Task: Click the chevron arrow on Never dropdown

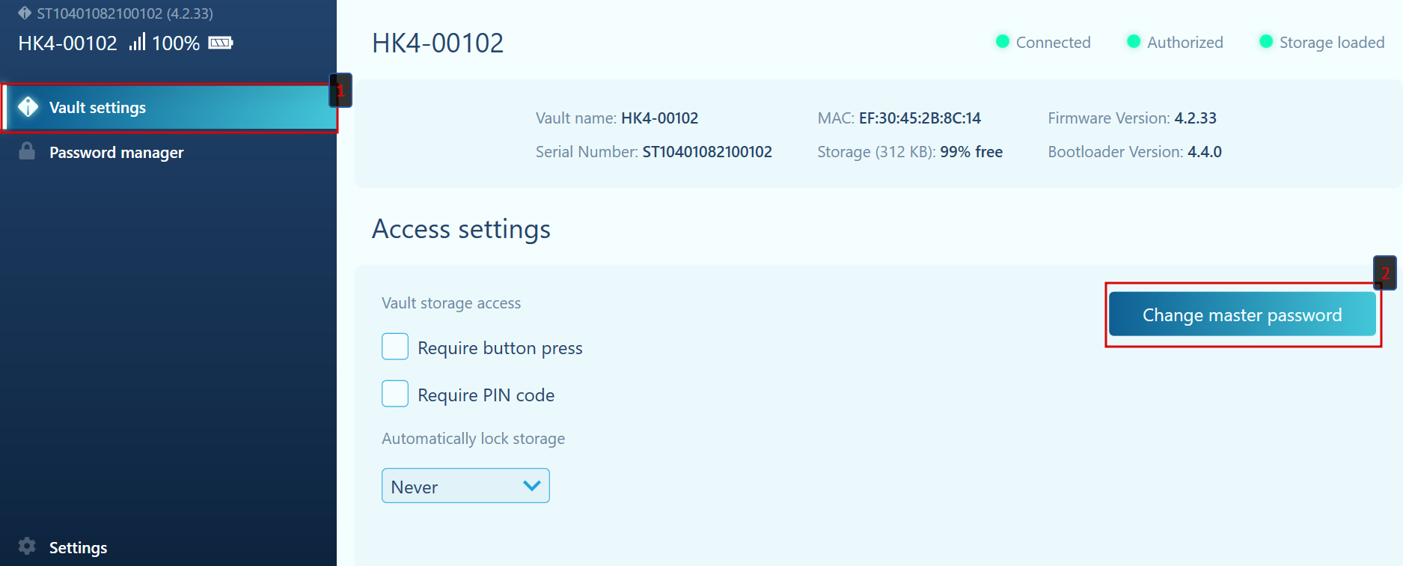Action: tap(532, 486)
